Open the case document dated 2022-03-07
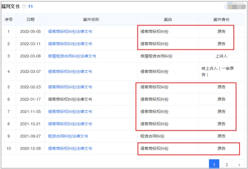 coord(70,71)
